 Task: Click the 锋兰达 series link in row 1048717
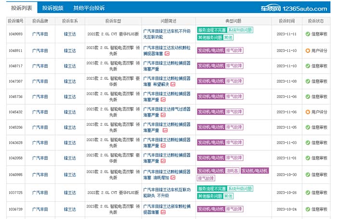[70, 66]
